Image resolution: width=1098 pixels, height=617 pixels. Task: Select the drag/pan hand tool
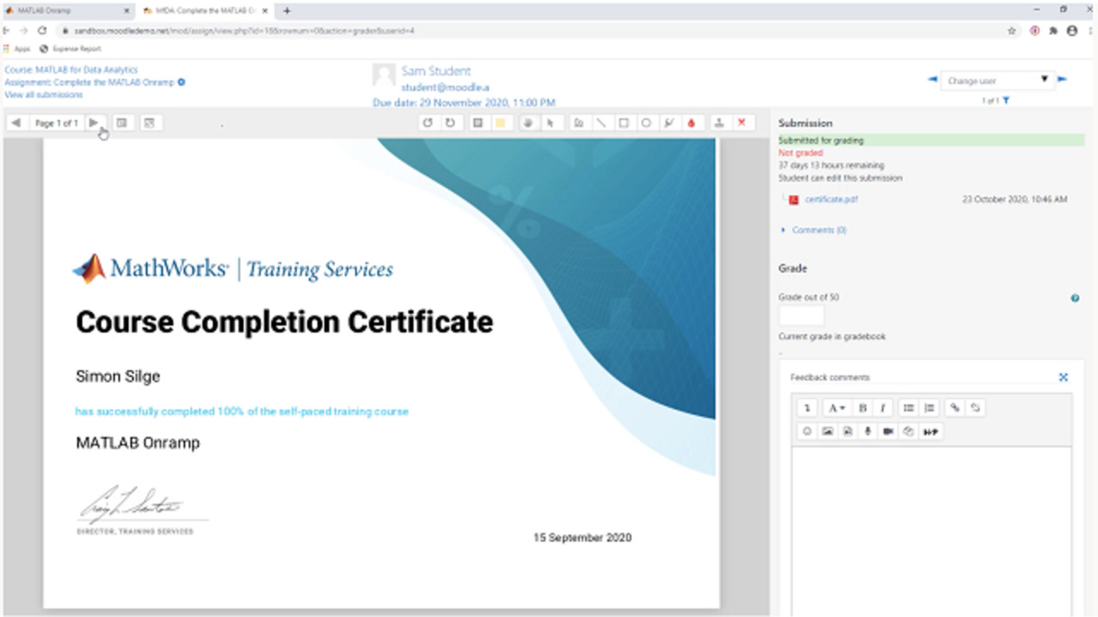click(x=528, y=123)
